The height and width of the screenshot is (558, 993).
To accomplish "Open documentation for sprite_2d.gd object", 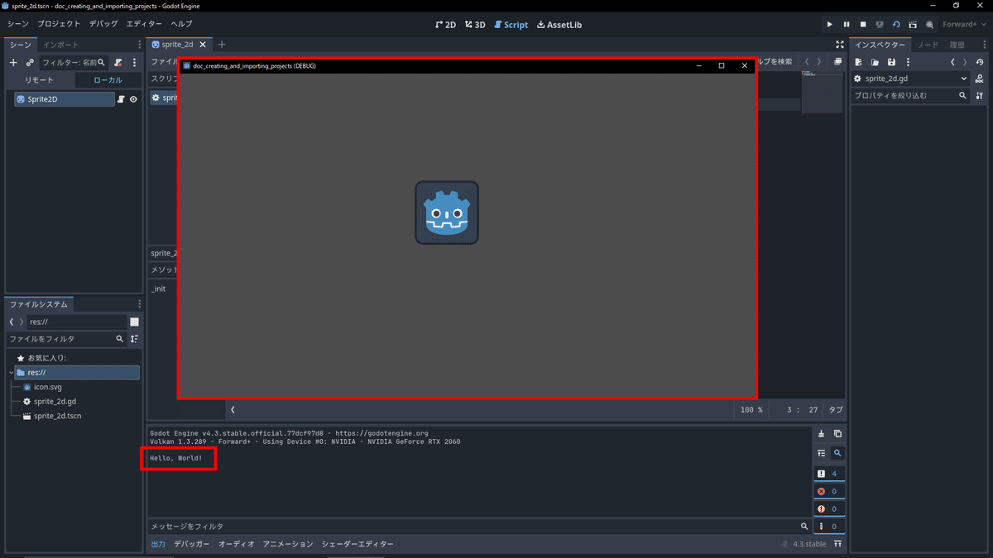I will point(980,79).
